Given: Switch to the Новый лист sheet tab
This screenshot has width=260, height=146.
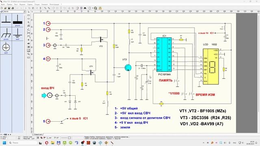Looking at the screenshot, I should click(x=38, y=134).
